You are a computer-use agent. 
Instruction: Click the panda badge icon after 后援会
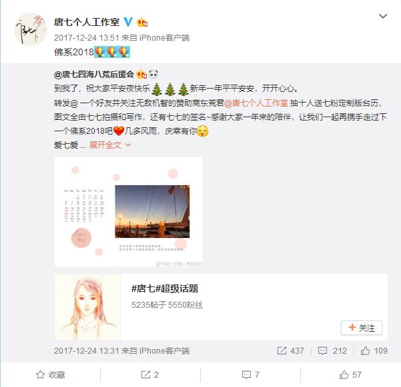pyautogui.click(x=153, y=75)
